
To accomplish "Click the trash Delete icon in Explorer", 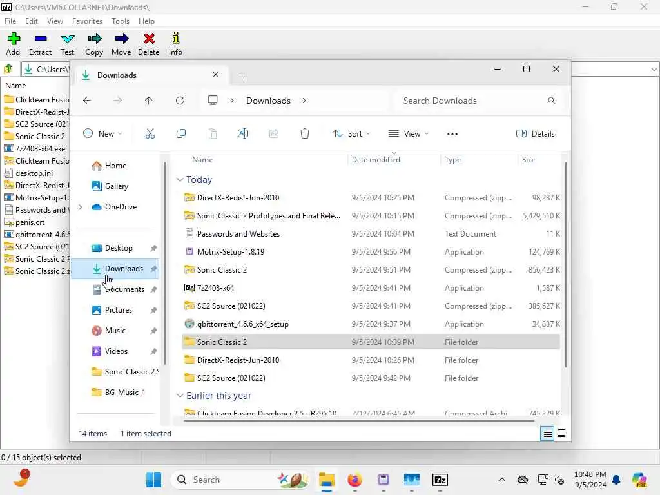I will (305, 134).
